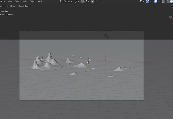Switch to wireframe shading mode

168,1
